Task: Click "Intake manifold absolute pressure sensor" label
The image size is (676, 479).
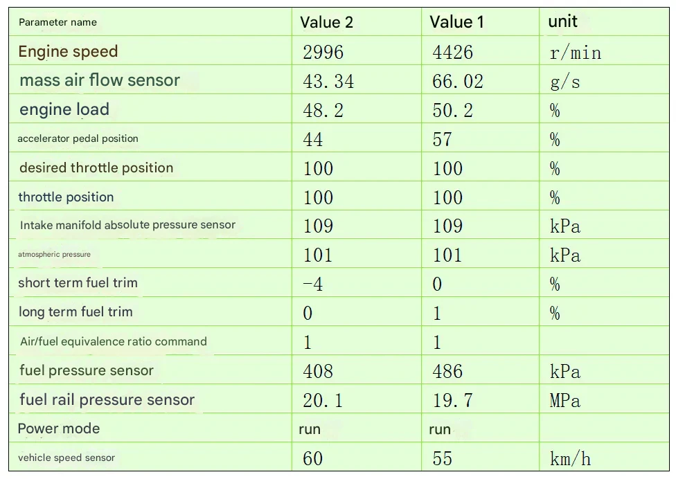Action: (127, 225)
